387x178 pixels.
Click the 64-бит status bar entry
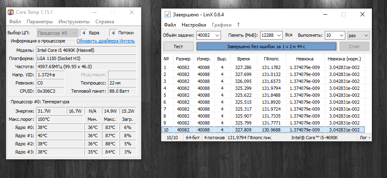pos(193,138)
